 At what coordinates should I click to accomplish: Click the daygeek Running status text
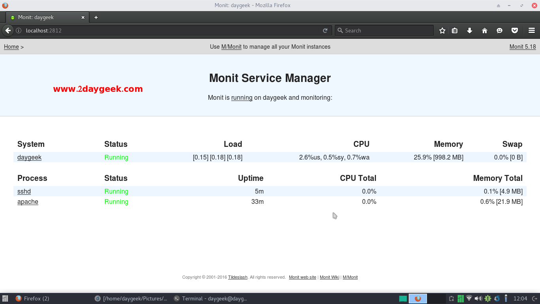(x=116, y=157)
